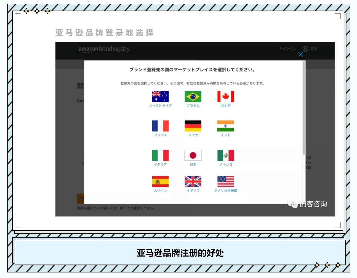Select the Italy flag icon

pos(160,156)
